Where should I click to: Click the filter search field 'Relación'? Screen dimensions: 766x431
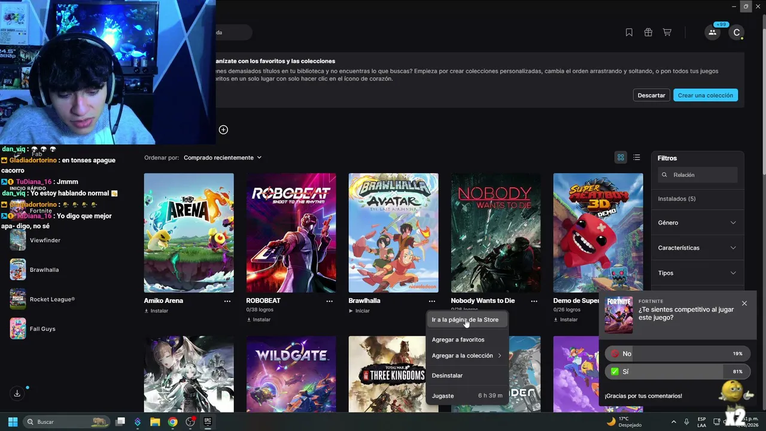tap(697, 175)
